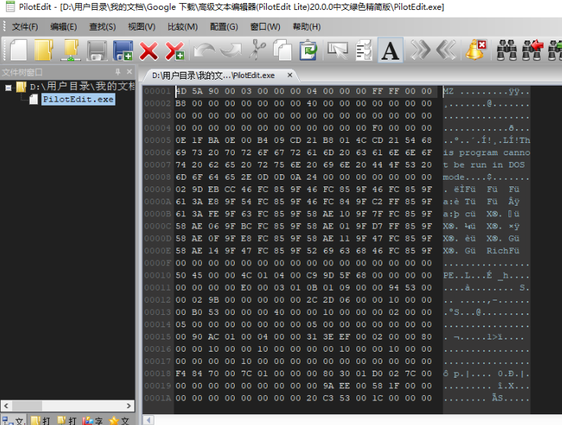This screenshot has height=425, width=562.
Task: Open the 比较(M) menu
Action: pos(183,27)
